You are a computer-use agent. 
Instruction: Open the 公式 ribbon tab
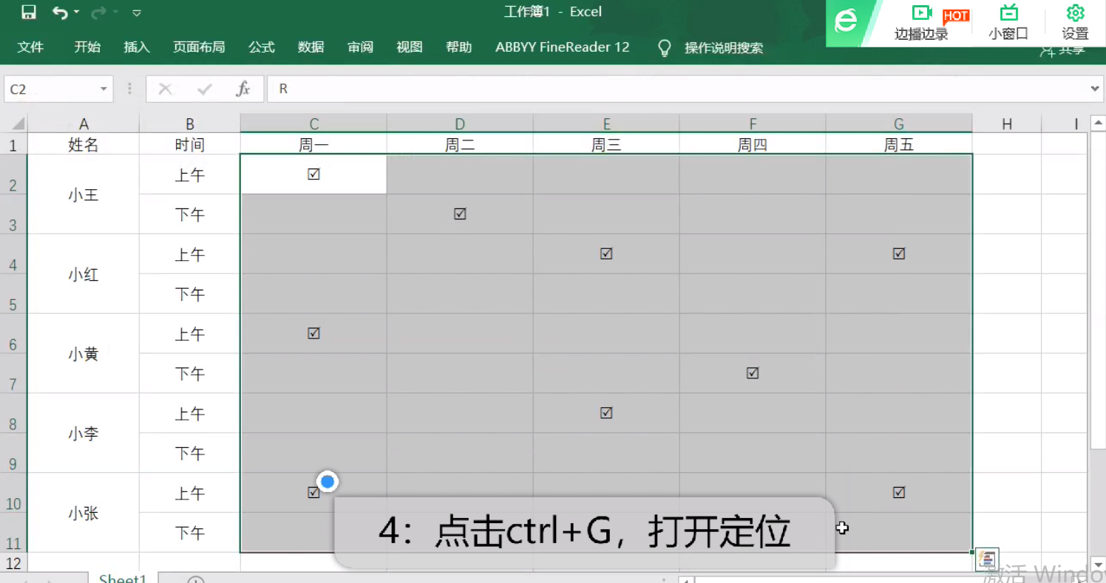tap(262, 47)
